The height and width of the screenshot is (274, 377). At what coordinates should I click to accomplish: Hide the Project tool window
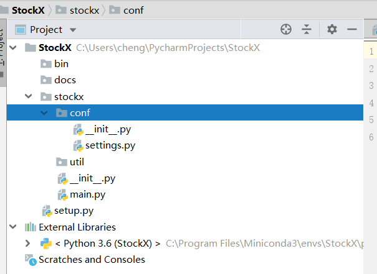point(351,29)
